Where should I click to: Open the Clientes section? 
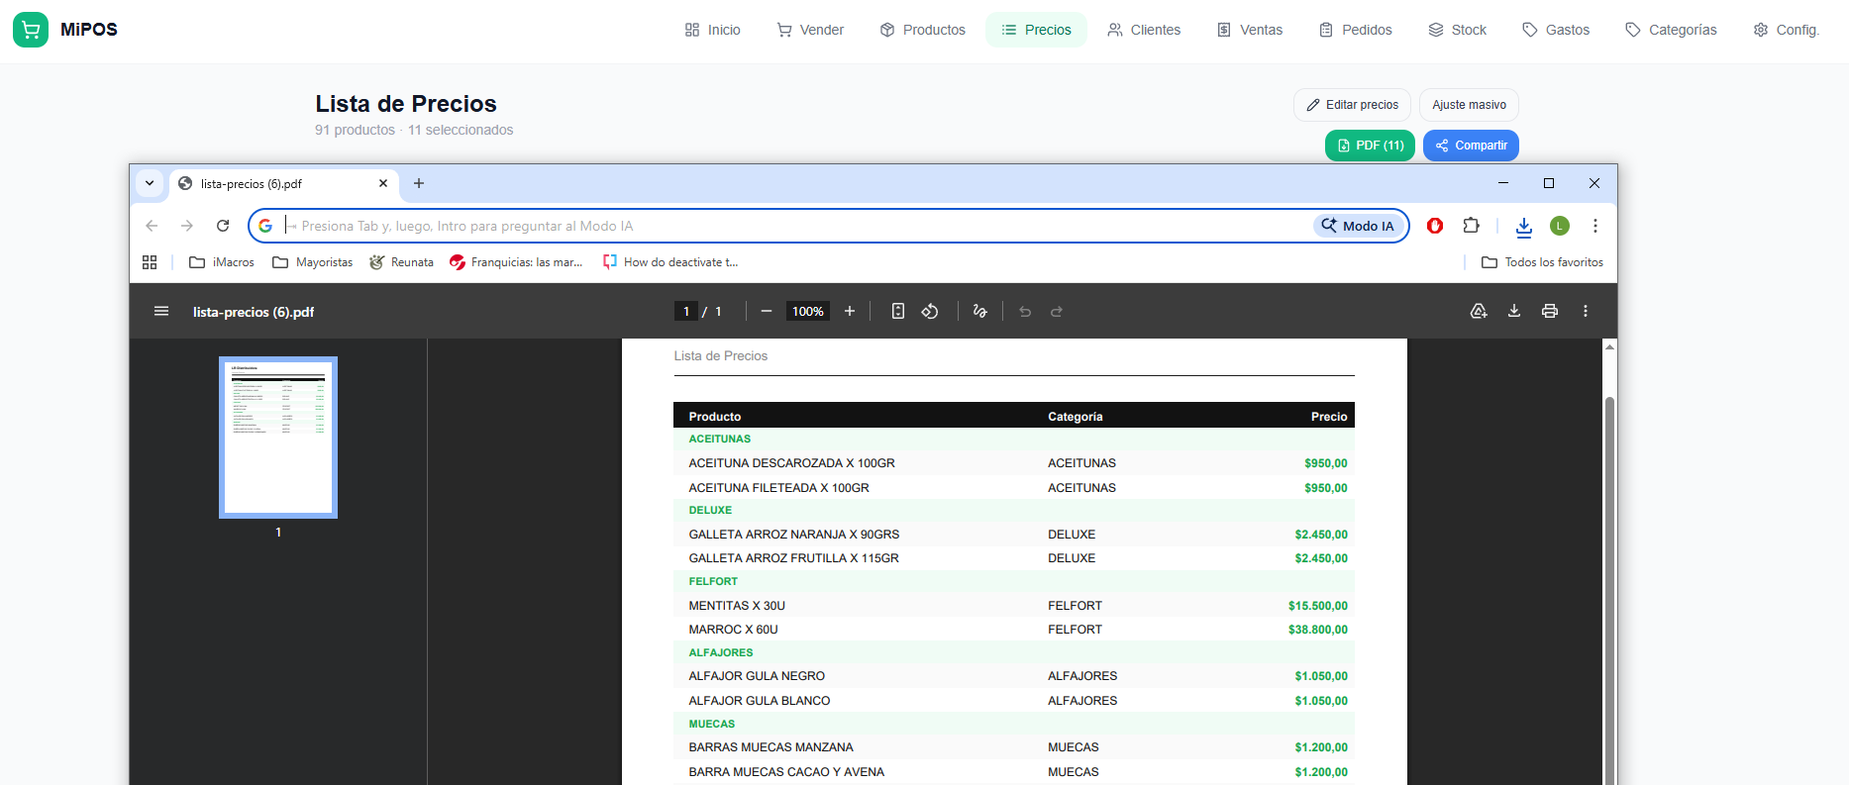(x=1144, y=30)
